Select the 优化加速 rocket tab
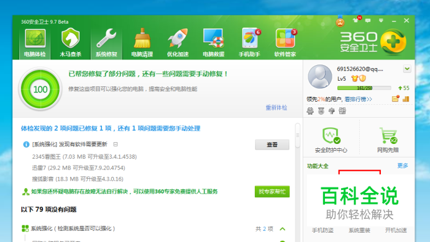430x242 pixels. 178,43
